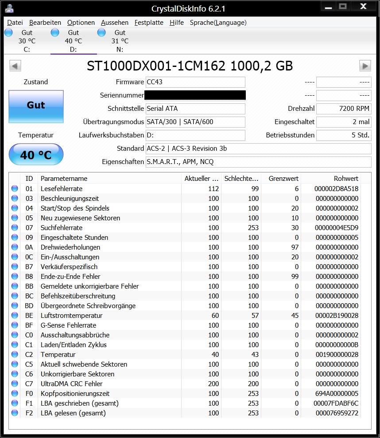Click the Schnittstelle field Serial ATA

click(x=195, y=109)
